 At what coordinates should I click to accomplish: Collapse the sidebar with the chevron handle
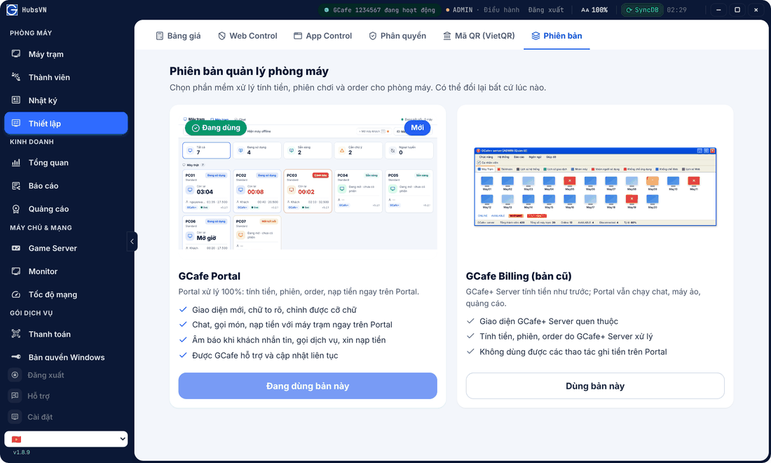[132, 241]
